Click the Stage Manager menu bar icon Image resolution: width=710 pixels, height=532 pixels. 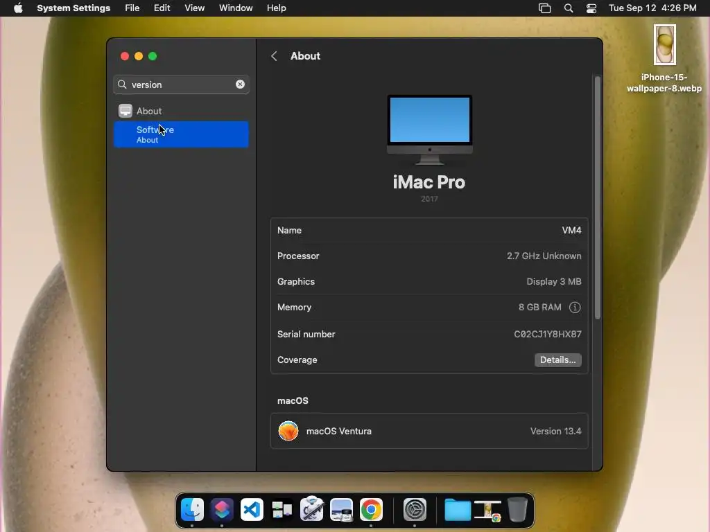click(544, 8)
